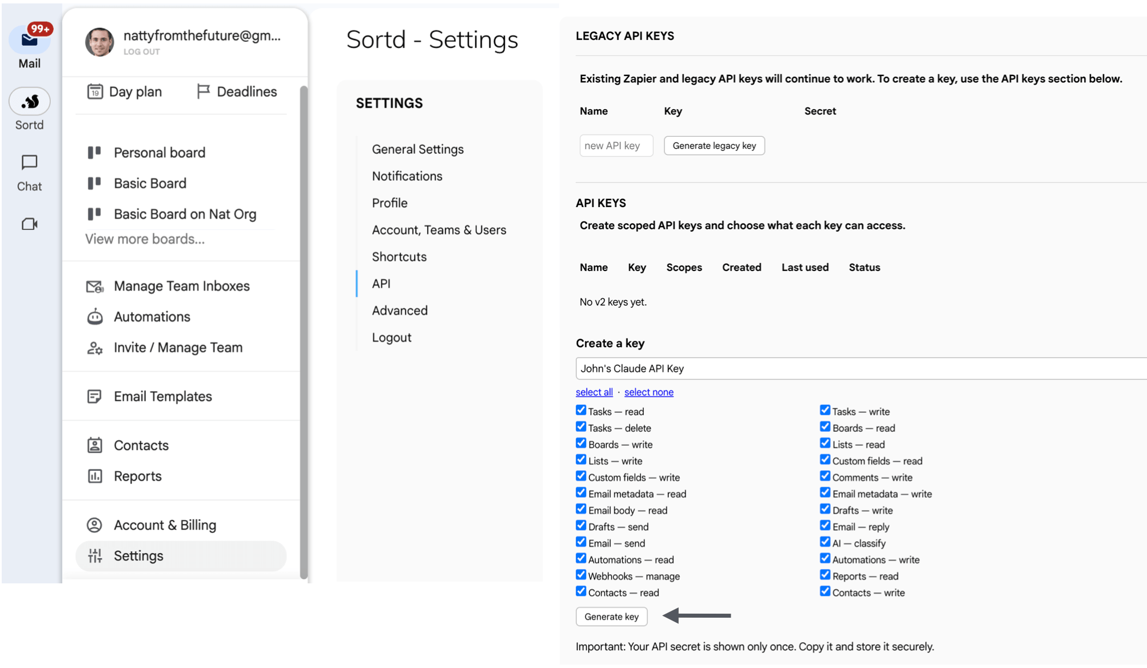The image size is (1147, 668).
Task: Open the Mail icon with 99+ badge
Action: [x=30, y=39]
